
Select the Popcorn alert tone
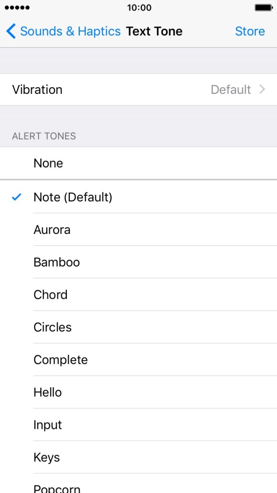point(57,488)
